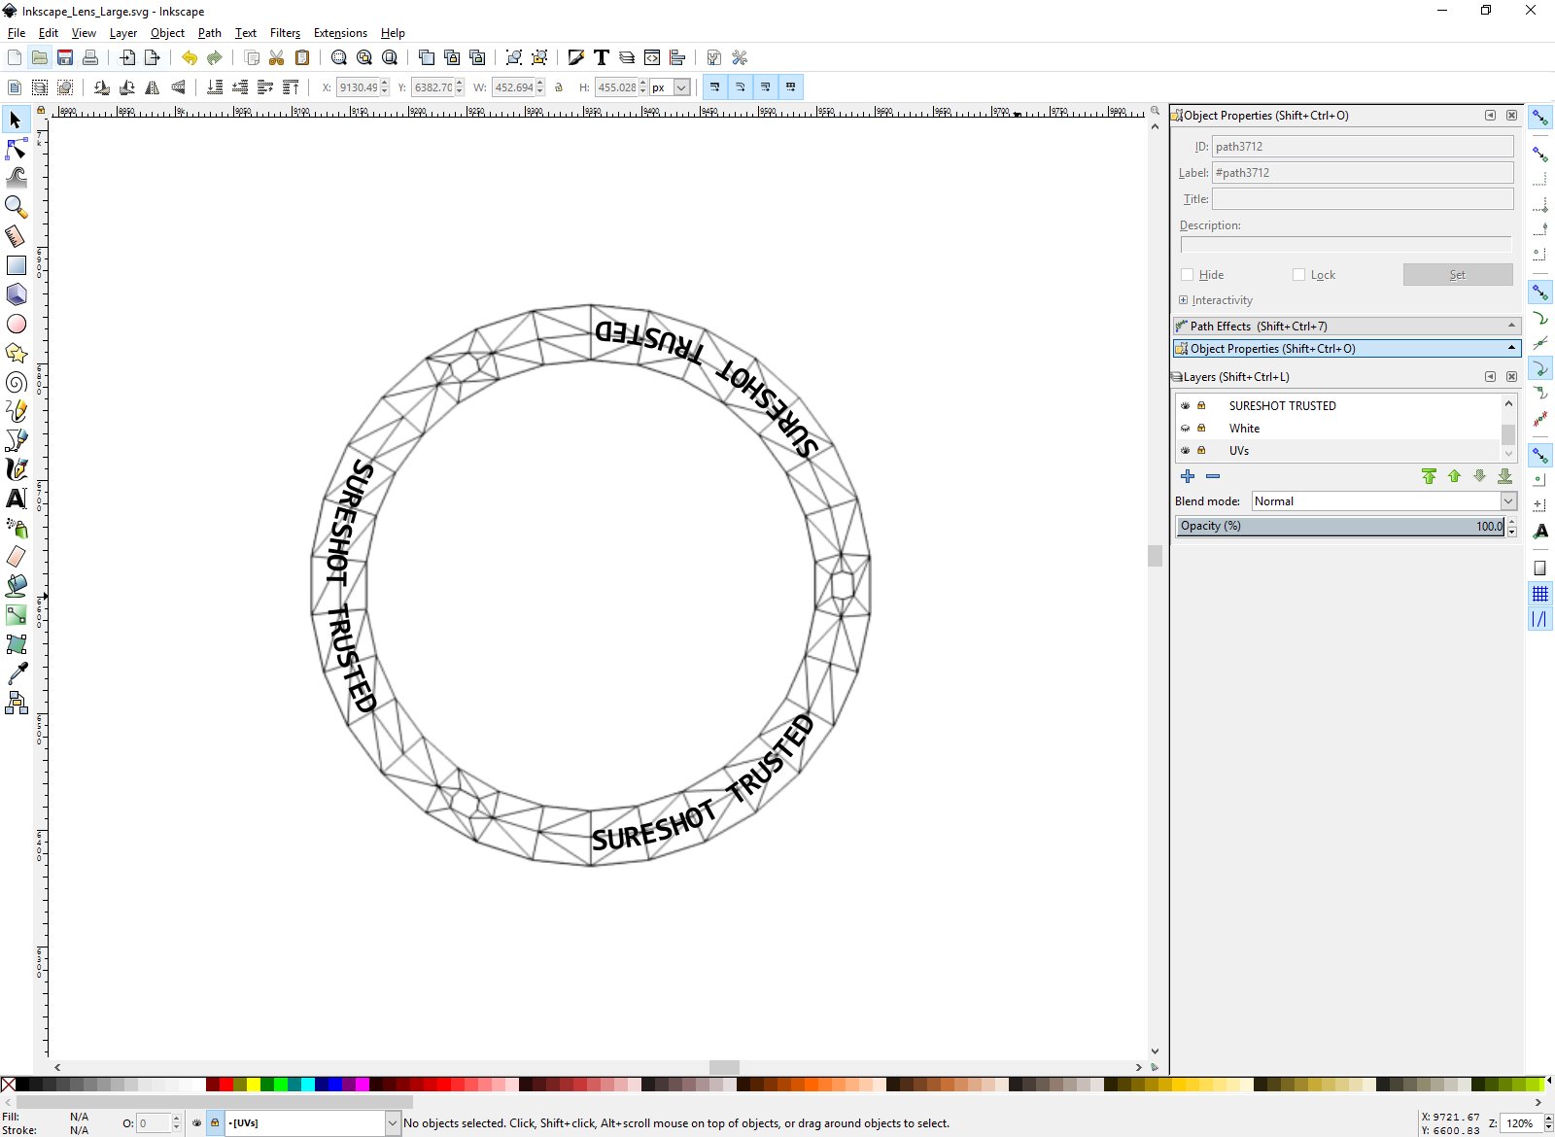Select the Text tool in toolbox
The height and width of the screenshot is (1137, 1555).
tap(16, 499)
